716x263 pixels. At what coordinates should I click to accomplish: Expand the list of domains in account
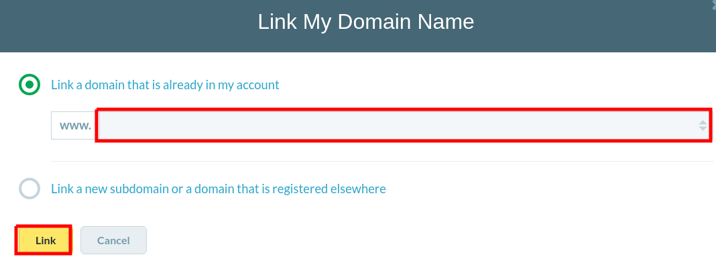point(404,125)
